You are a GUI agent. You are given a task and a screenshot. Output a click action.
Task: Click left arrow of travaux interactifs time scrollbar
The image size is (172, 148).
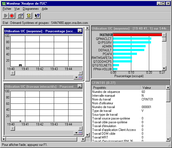click(13, 128)
